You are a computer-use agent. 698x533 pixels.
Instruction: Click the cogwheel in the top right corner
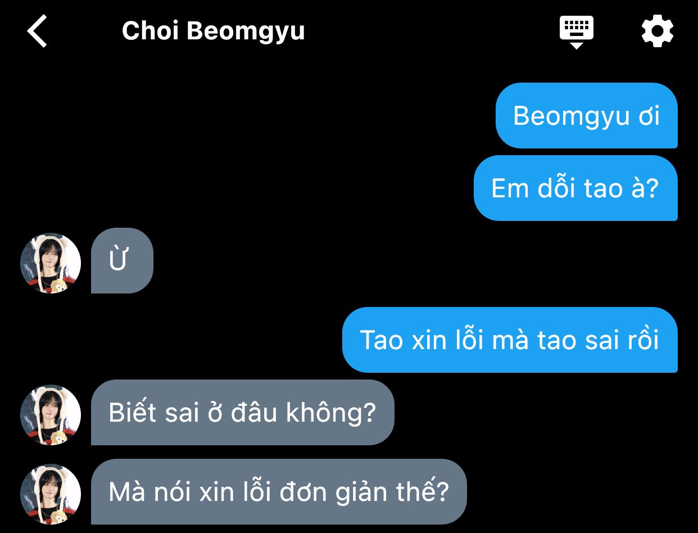click(657, 31)
